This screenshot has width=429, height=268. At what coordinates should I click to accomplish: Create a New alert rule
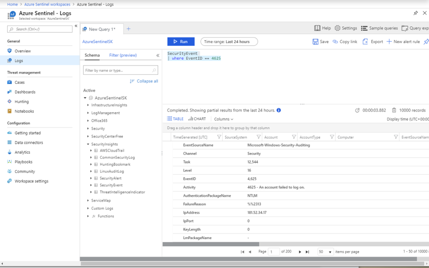pyautogui.click(x=403, y=41)
